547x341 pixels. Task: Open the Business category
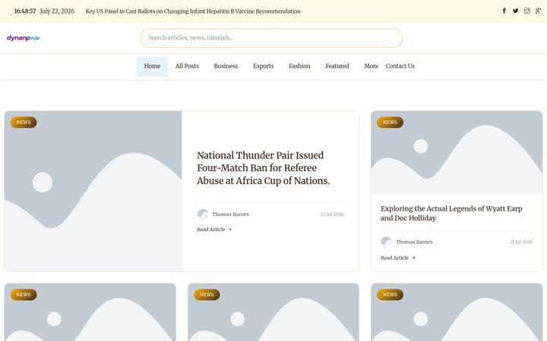[x=226, y=66]
